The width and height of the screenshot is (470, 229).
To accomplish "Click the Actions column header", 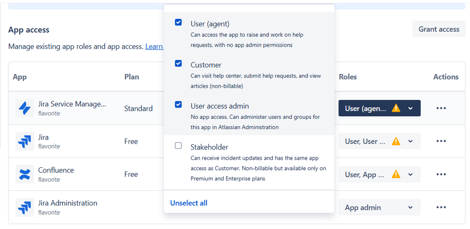I will point(446,77).
